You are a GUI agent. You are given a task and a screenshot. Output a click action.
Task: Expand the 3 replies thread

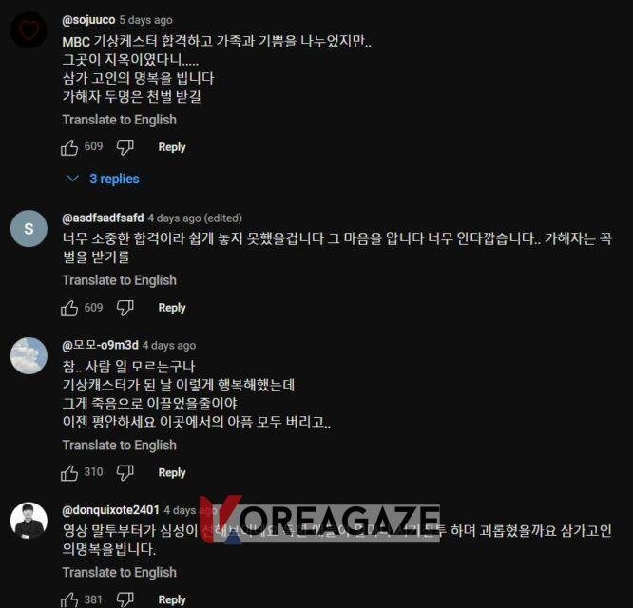tap(115, 179)
